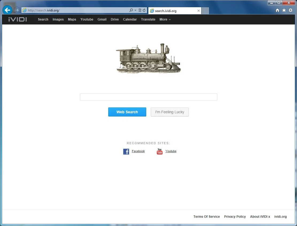Refresh the page with the reload icon
Screen dimensions: 297x226
point(144,10)
